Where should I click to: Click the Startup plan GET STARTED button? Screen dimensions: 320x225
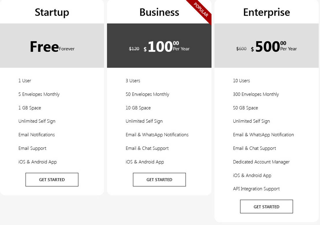coord(52,179)
